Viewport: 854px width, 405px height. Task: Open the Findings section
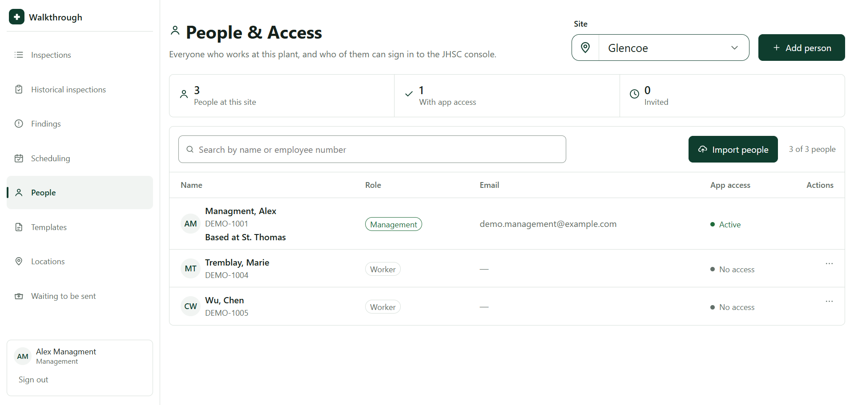point(80,124)
